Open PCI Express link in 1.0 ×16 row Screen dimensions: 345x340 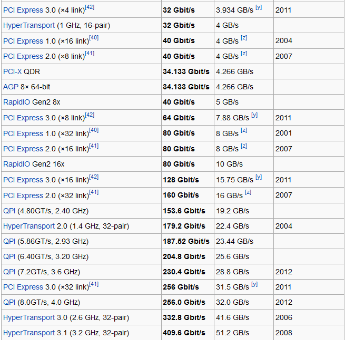pyautogui.click(x=23, y=41)
